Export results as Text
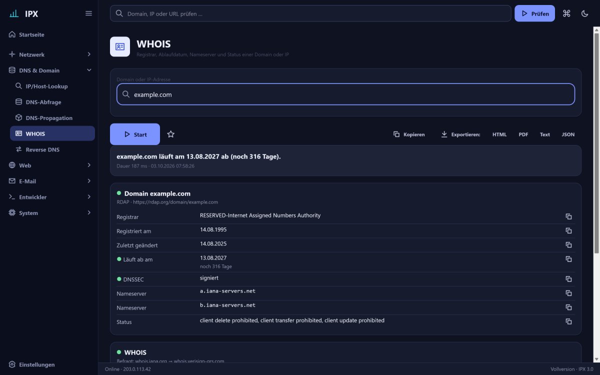 click(x=545, y=134)
